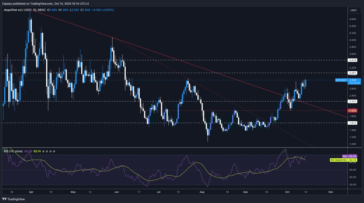Click the 1.613 dashed support level label
Screen dimensions: 364x203
[353, 123]
